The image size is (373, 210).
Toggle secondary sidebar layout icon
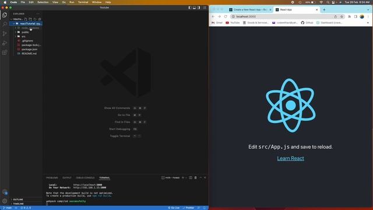click(199, 8)
